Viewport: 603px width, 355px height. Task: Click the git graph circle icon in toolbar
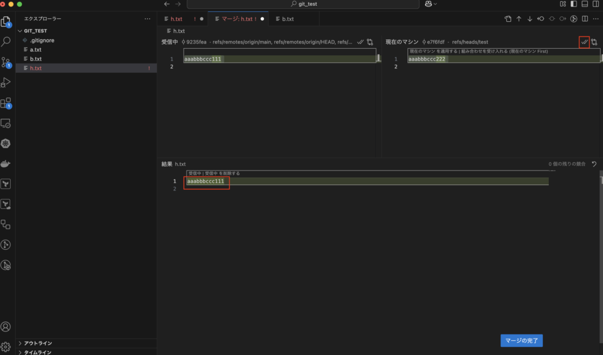(x=574, y=19)
